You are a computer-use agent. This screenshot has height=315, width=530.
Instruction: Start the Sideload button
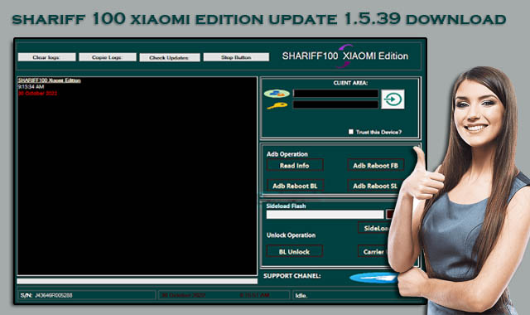click(374, 228)
